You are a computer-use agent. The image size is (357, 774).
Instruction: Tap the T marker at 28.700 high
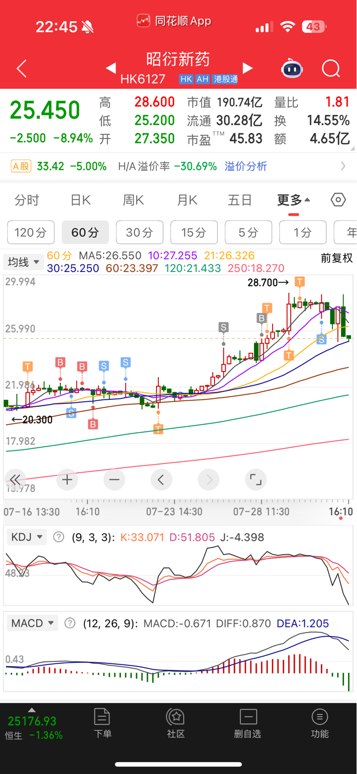[x=300, y=282]
